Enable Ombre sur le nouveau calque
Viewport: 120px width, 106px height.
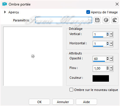[71, 90]
